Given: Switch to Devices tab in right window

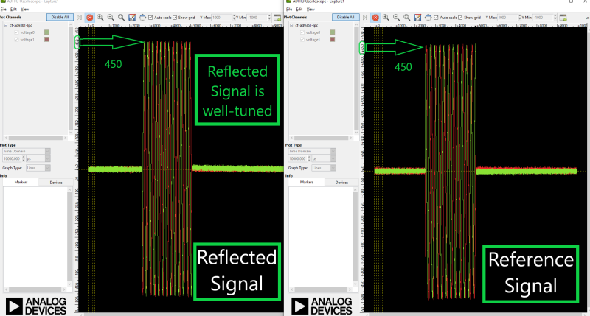Looking at the screenshot, I should tap(341, 182).
